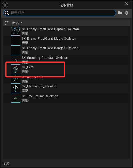
Task: Click the magnifier search icon
Action: [7, 13]
